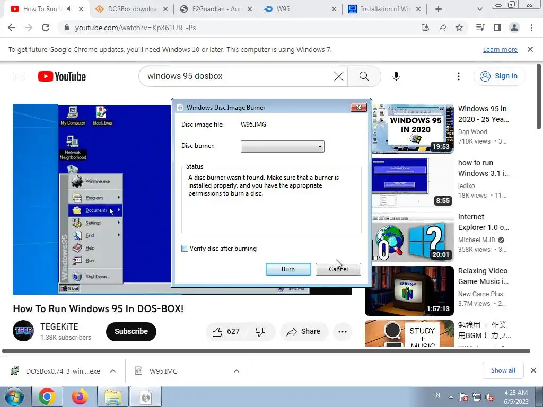This screenshot has width=543, height=407.
Task: Mute the tab via speaker icon
Action: point(70,9)
